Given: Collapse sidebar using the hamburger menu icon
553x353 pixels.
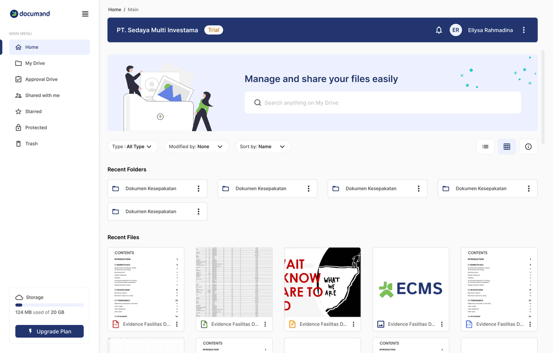Looking at the screenshot, I should coord(85,14).
